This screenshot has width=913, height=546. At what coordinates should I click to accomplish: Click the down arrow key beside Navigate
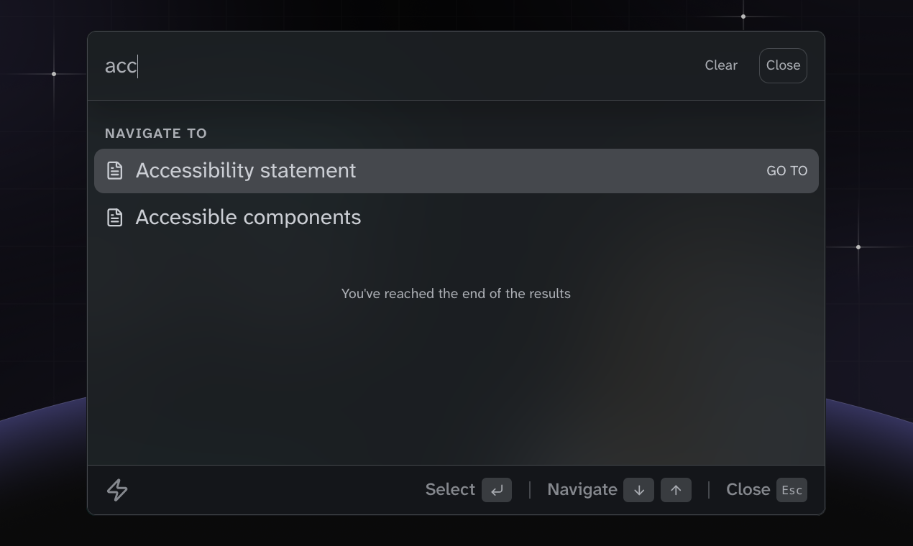(638, 489)
